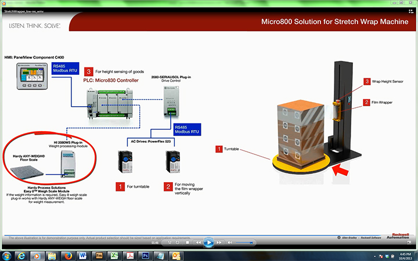Launch Internet Explorer from taskbar
The width and height of the screenshot is (418, 261).
21,255
